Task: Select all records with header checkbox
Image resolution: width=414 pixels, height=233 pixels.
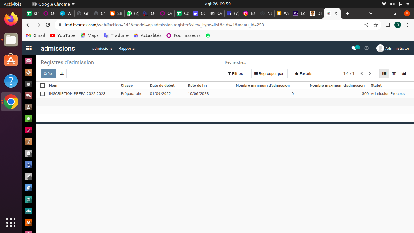Action: coord(42,86)
